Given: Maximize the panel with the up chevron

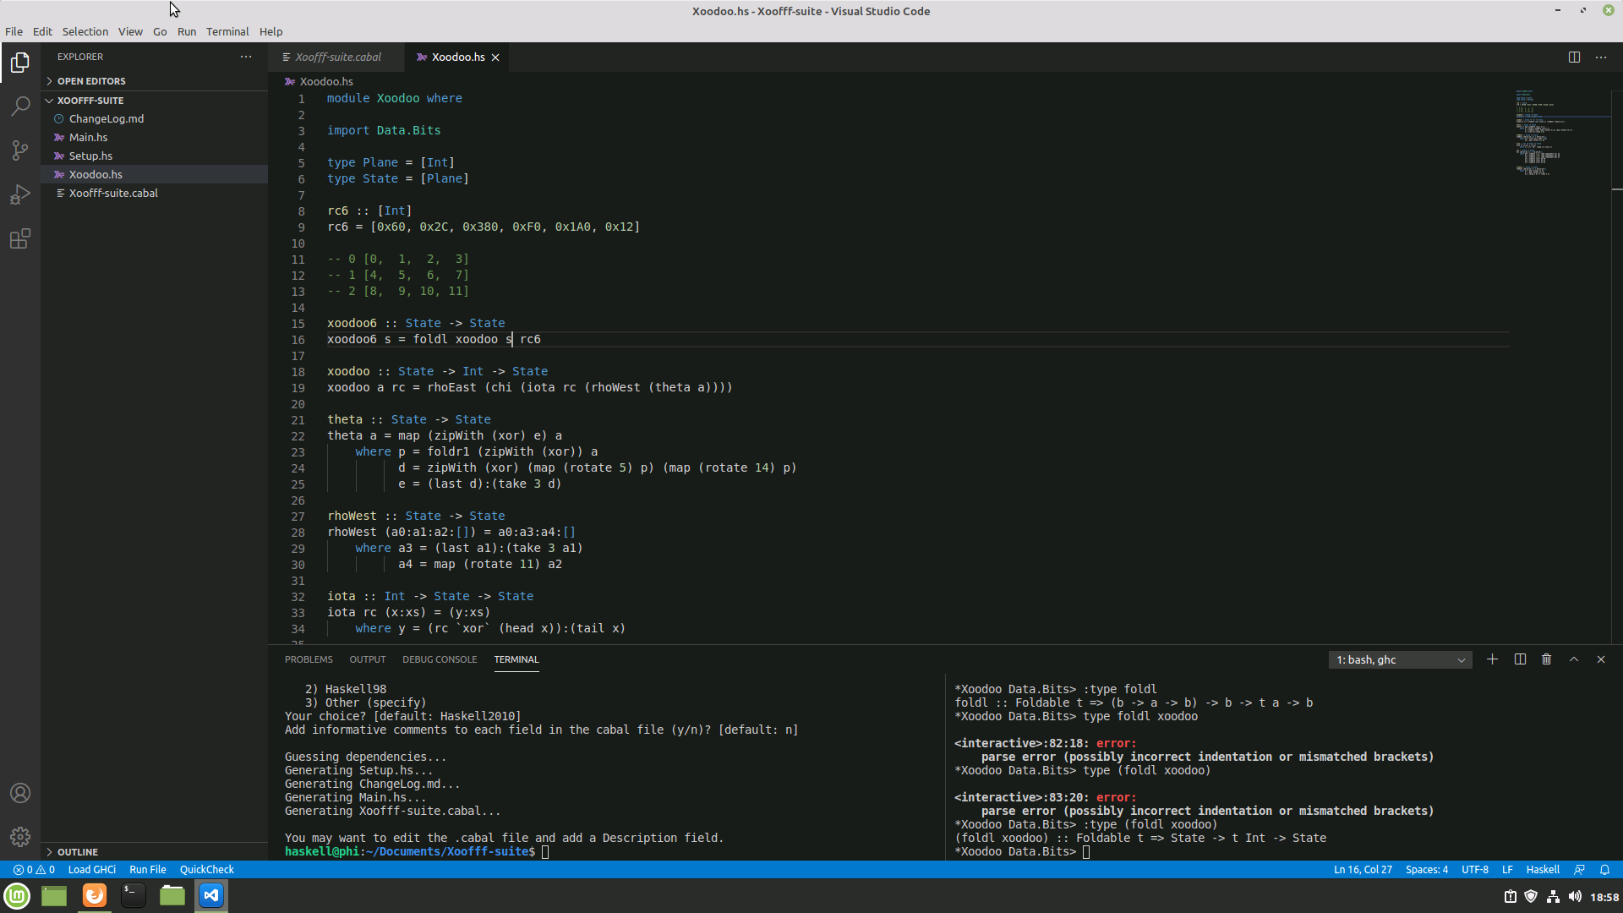Looking at the screenshot, I should pos(1574,659).
